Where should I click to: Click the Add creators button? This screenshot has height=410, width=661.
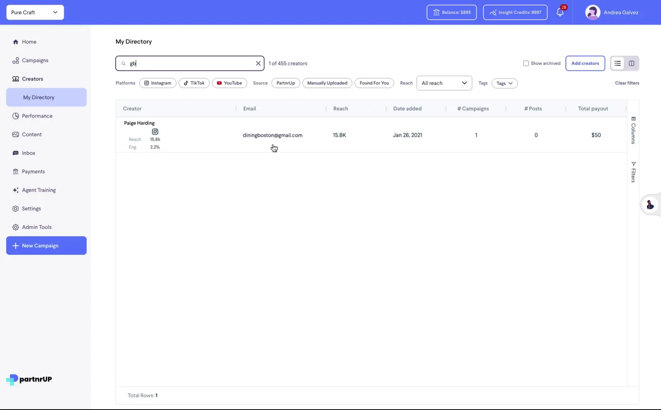pyautogui.click(x=585, y=63)
